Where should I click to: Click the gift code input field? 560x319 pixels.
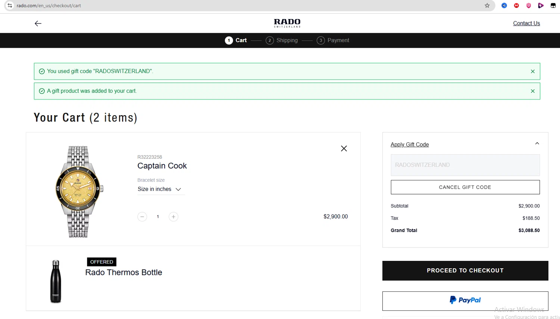(465, 165)
